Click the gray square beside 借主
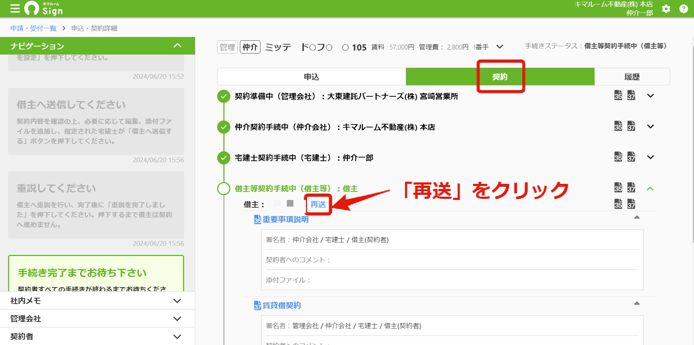694x345 pixels. (x=290, y=203)
